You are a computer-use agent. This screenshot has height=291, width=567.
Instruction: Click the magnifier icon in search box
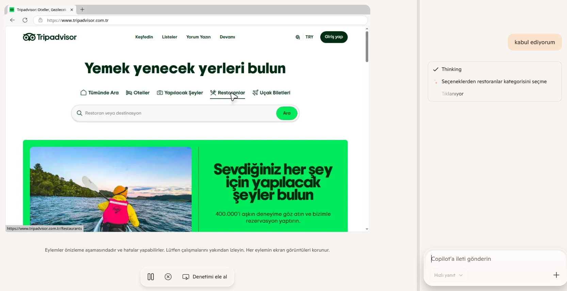pos(79,113)
